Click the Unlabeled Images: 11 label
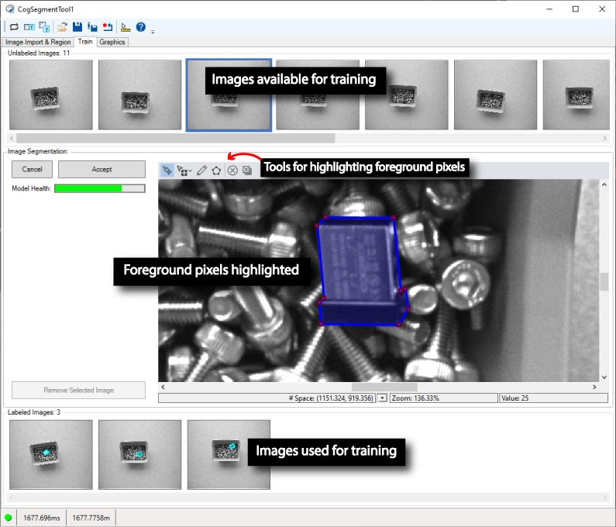Image resolution: width=616 pixels, height=527 pixels. click(x=39, y=53)
